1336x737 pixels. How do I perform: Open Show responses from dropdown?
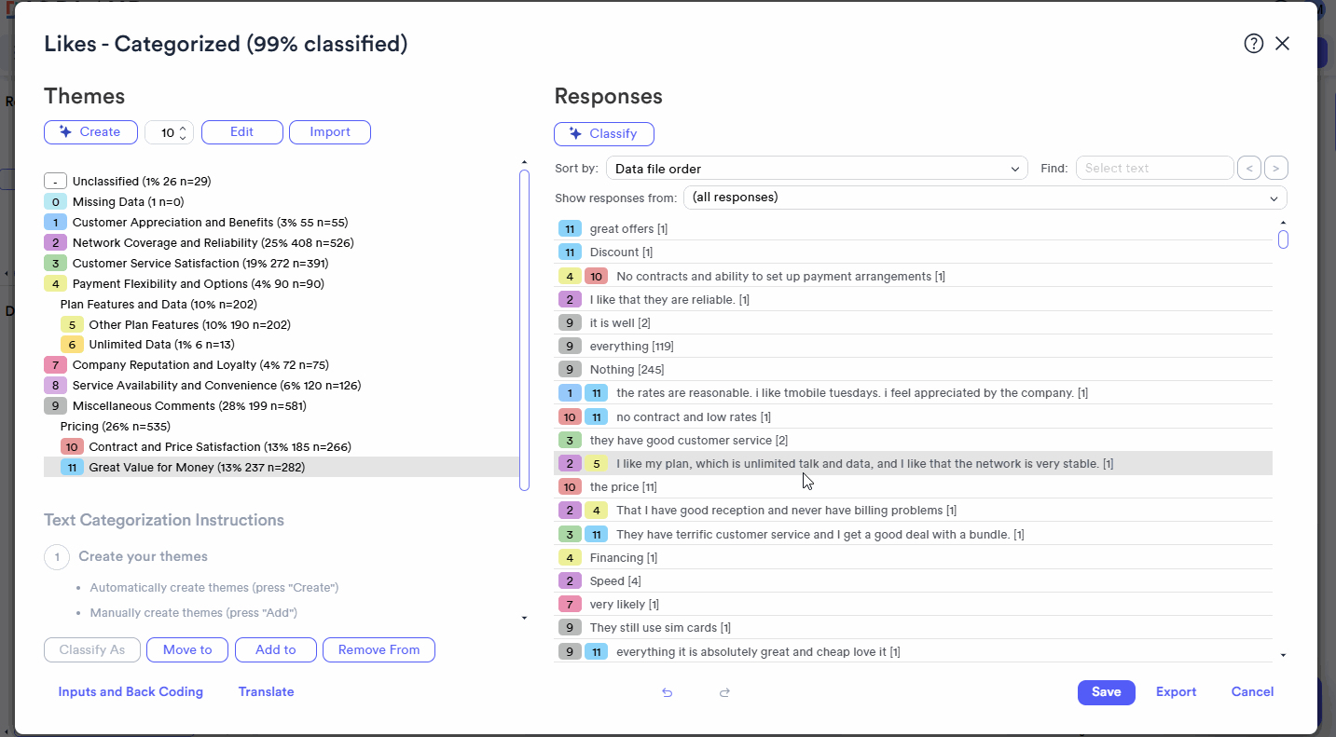985,198
